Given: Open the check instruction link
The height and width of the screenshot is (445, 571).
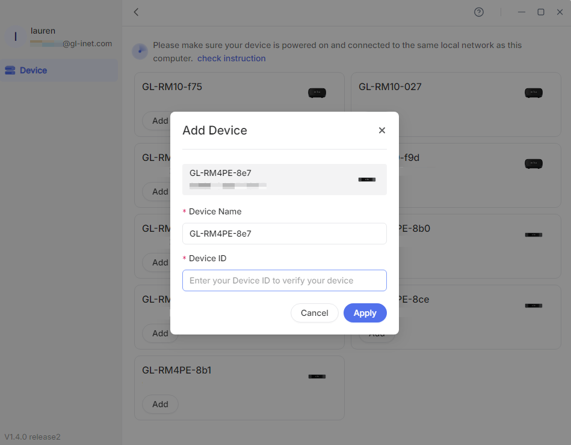Looking at the screenshot, I should point(231,58).
